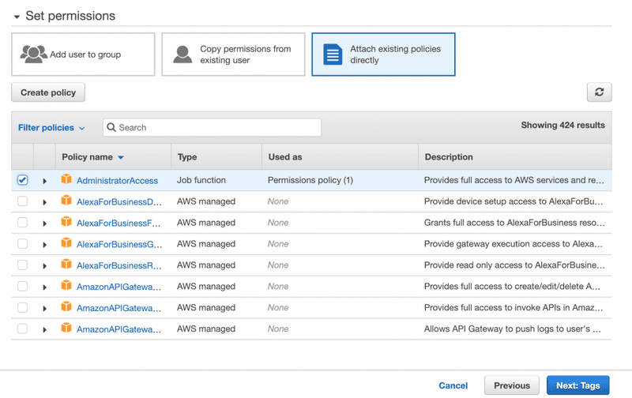Screen dimensions: 632x398
Task: Proceed with the Next: Tags button
Action: point(578,385)
